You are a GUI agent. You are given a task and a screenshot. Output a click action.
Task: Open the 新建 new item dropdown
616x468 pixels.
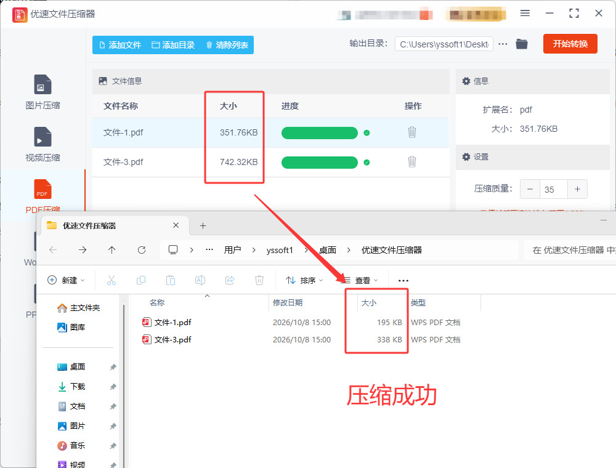pyautogui.click(x=66, y=280)
